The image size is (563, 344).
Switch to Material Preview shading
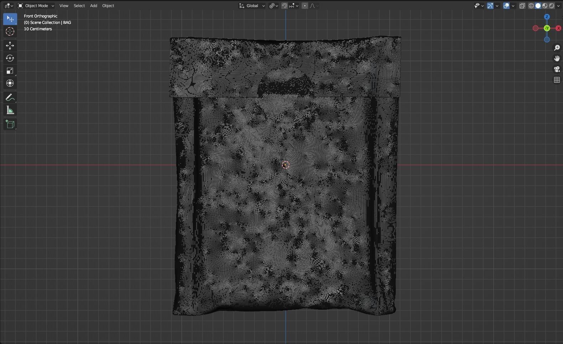point(545,6)
